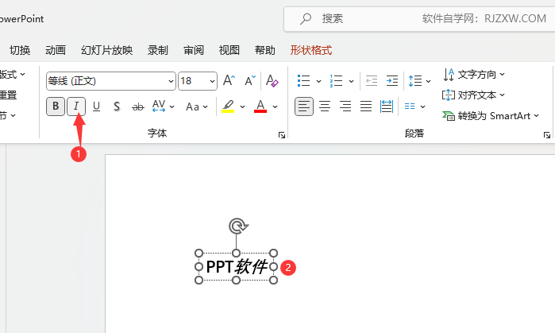
Task: Click bottom-right resize handle of text box
Action: click(x=273, y=281)
